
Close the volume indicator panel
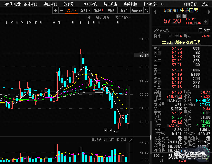pos(131,140)
